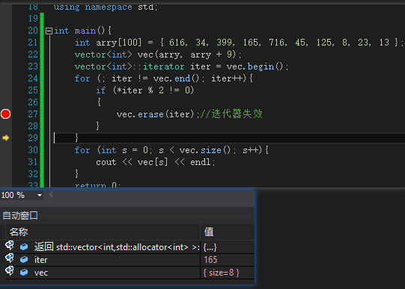The image size is (405, 289).
Task: Open the 100 % zoom dropdown
Action: (40, 195)
